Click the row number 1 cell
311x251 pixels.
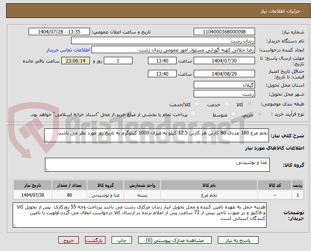(298, 195)
